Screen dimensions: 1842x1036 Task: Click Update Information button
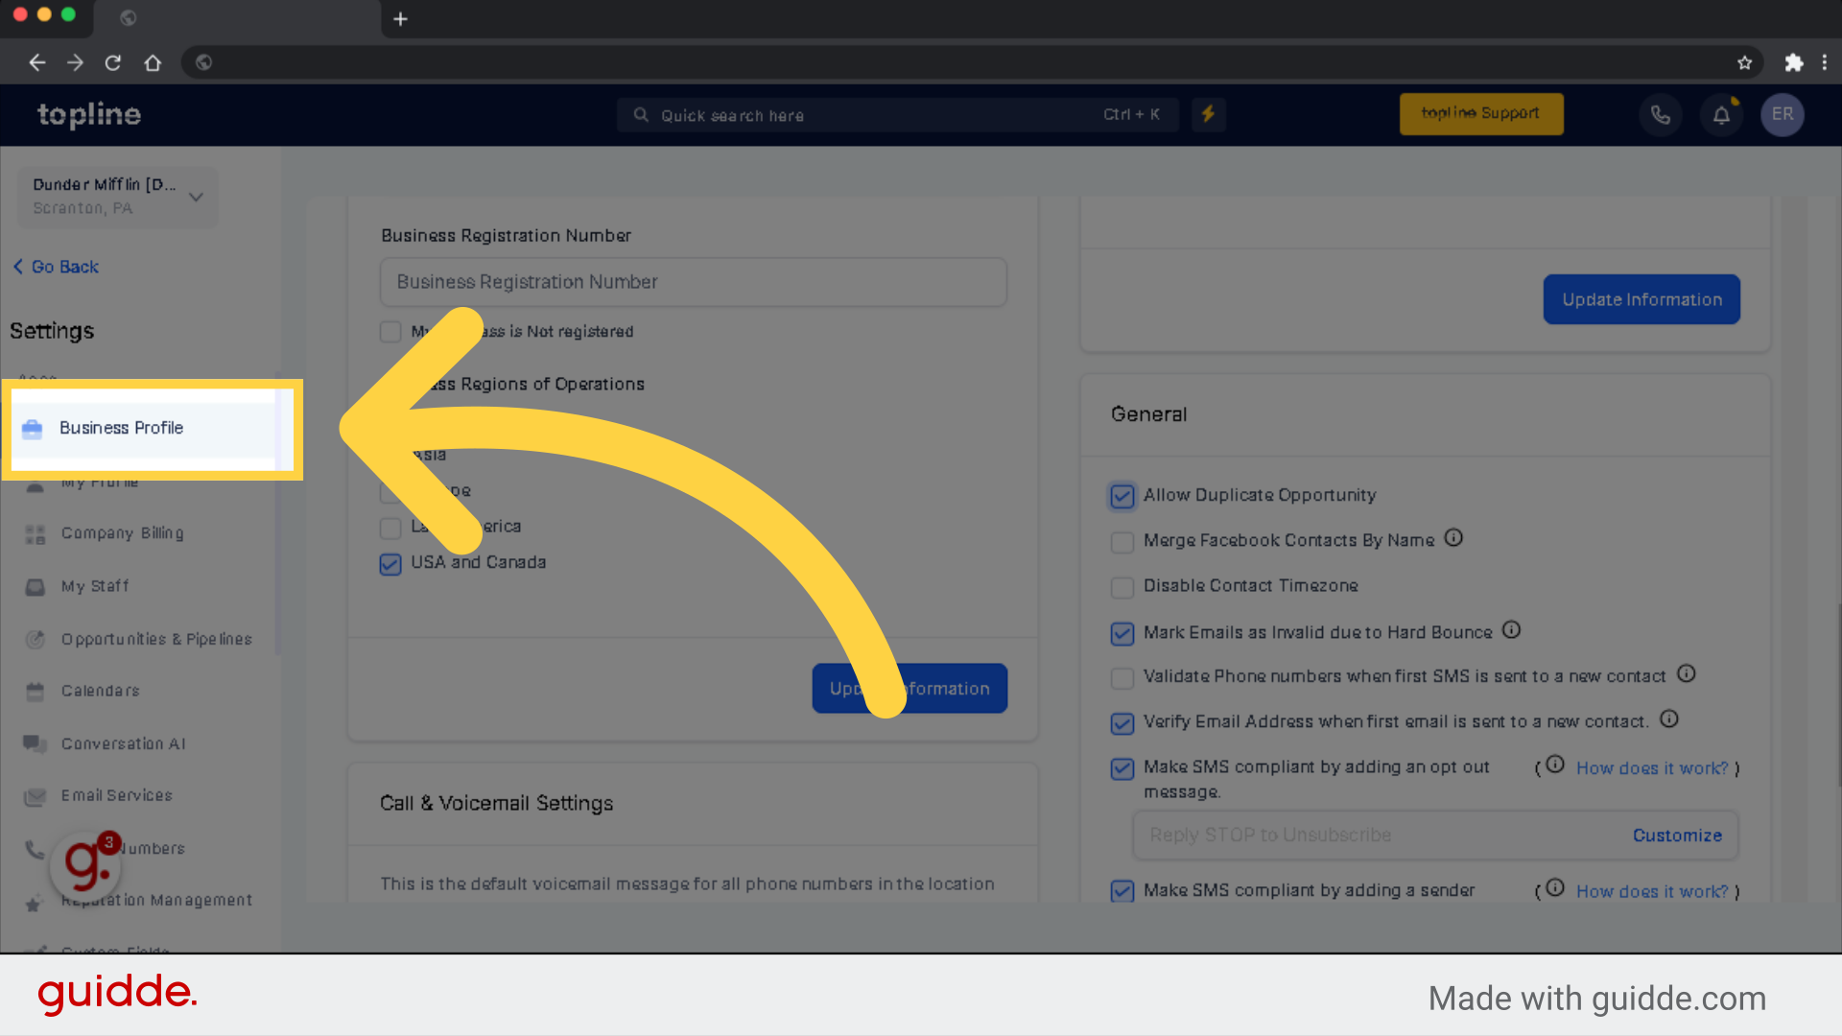coord(909,688)
